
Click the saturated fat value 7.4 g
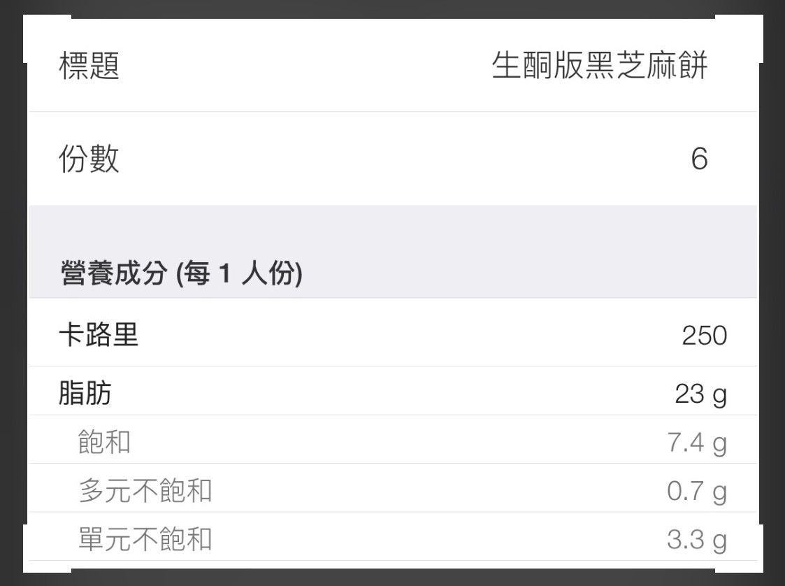click(696, 443)
